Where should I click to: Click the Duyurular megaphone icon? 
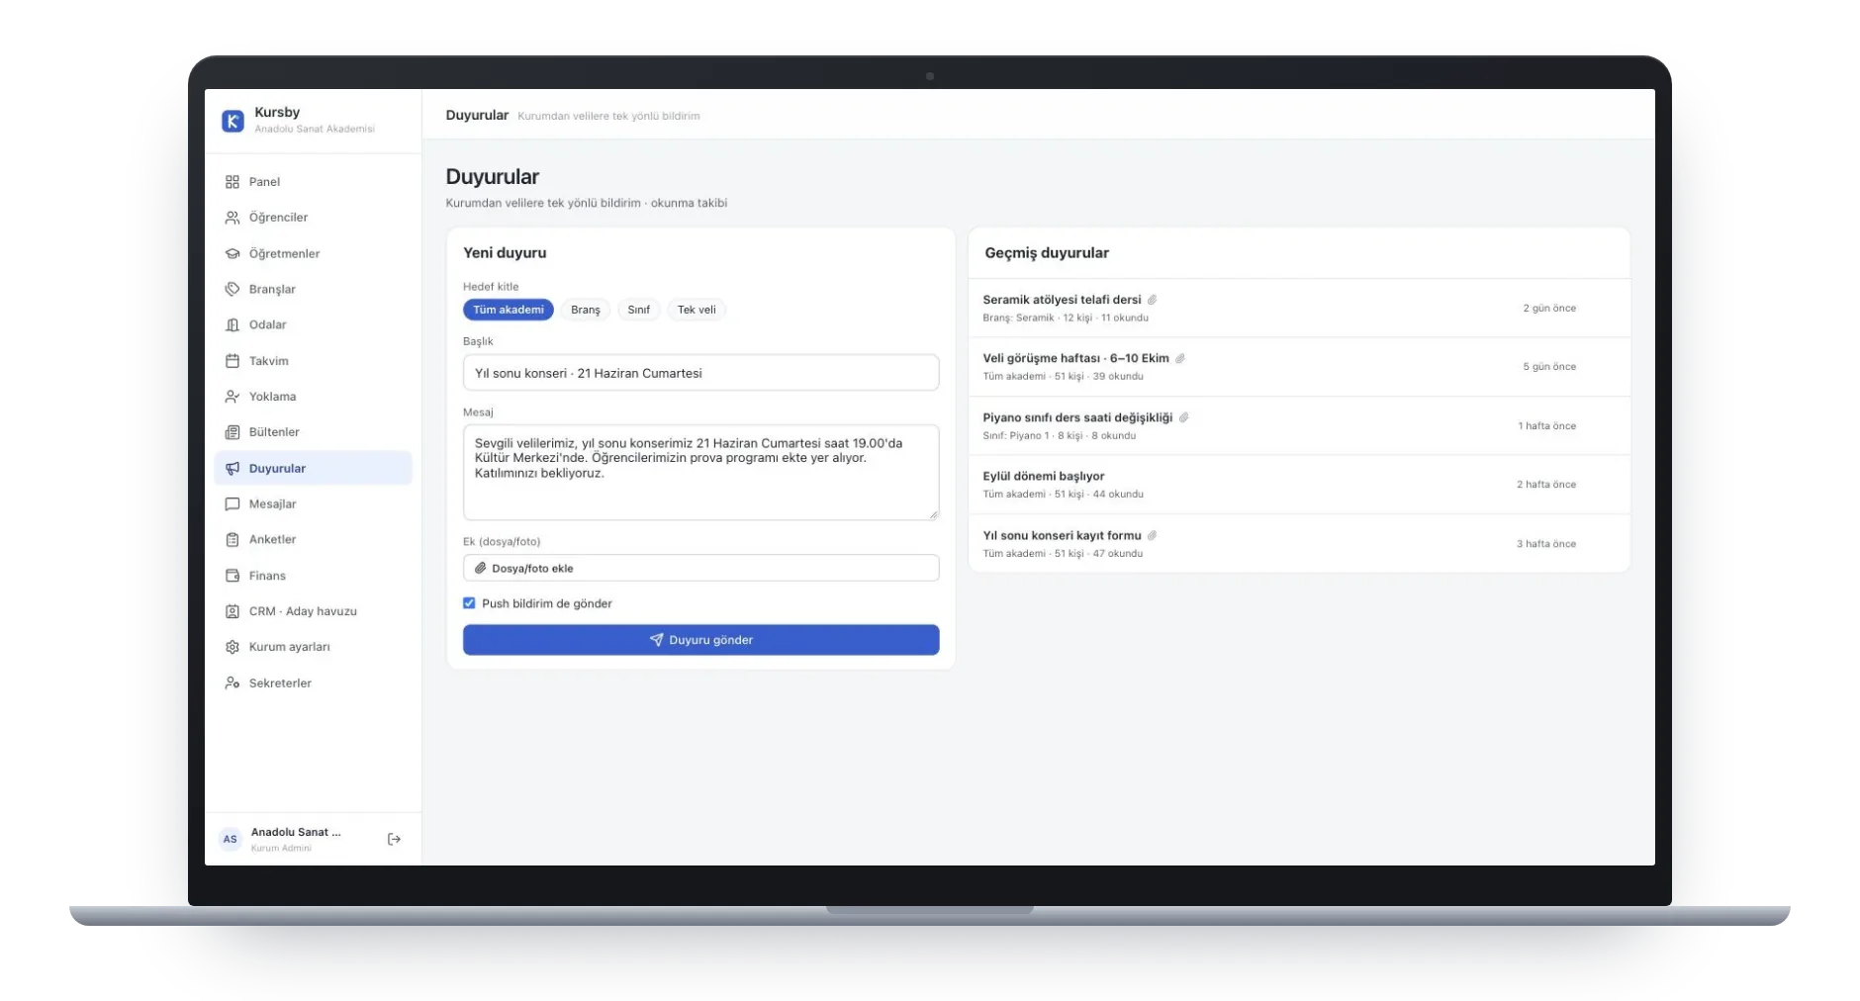click(232, 469)
